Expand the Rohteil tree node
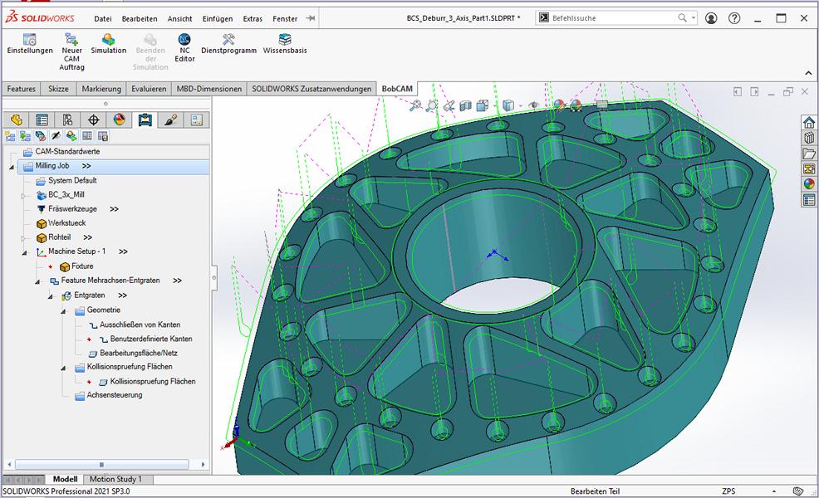Viewport: 819px width, 498px height. [x=23, y=238]
